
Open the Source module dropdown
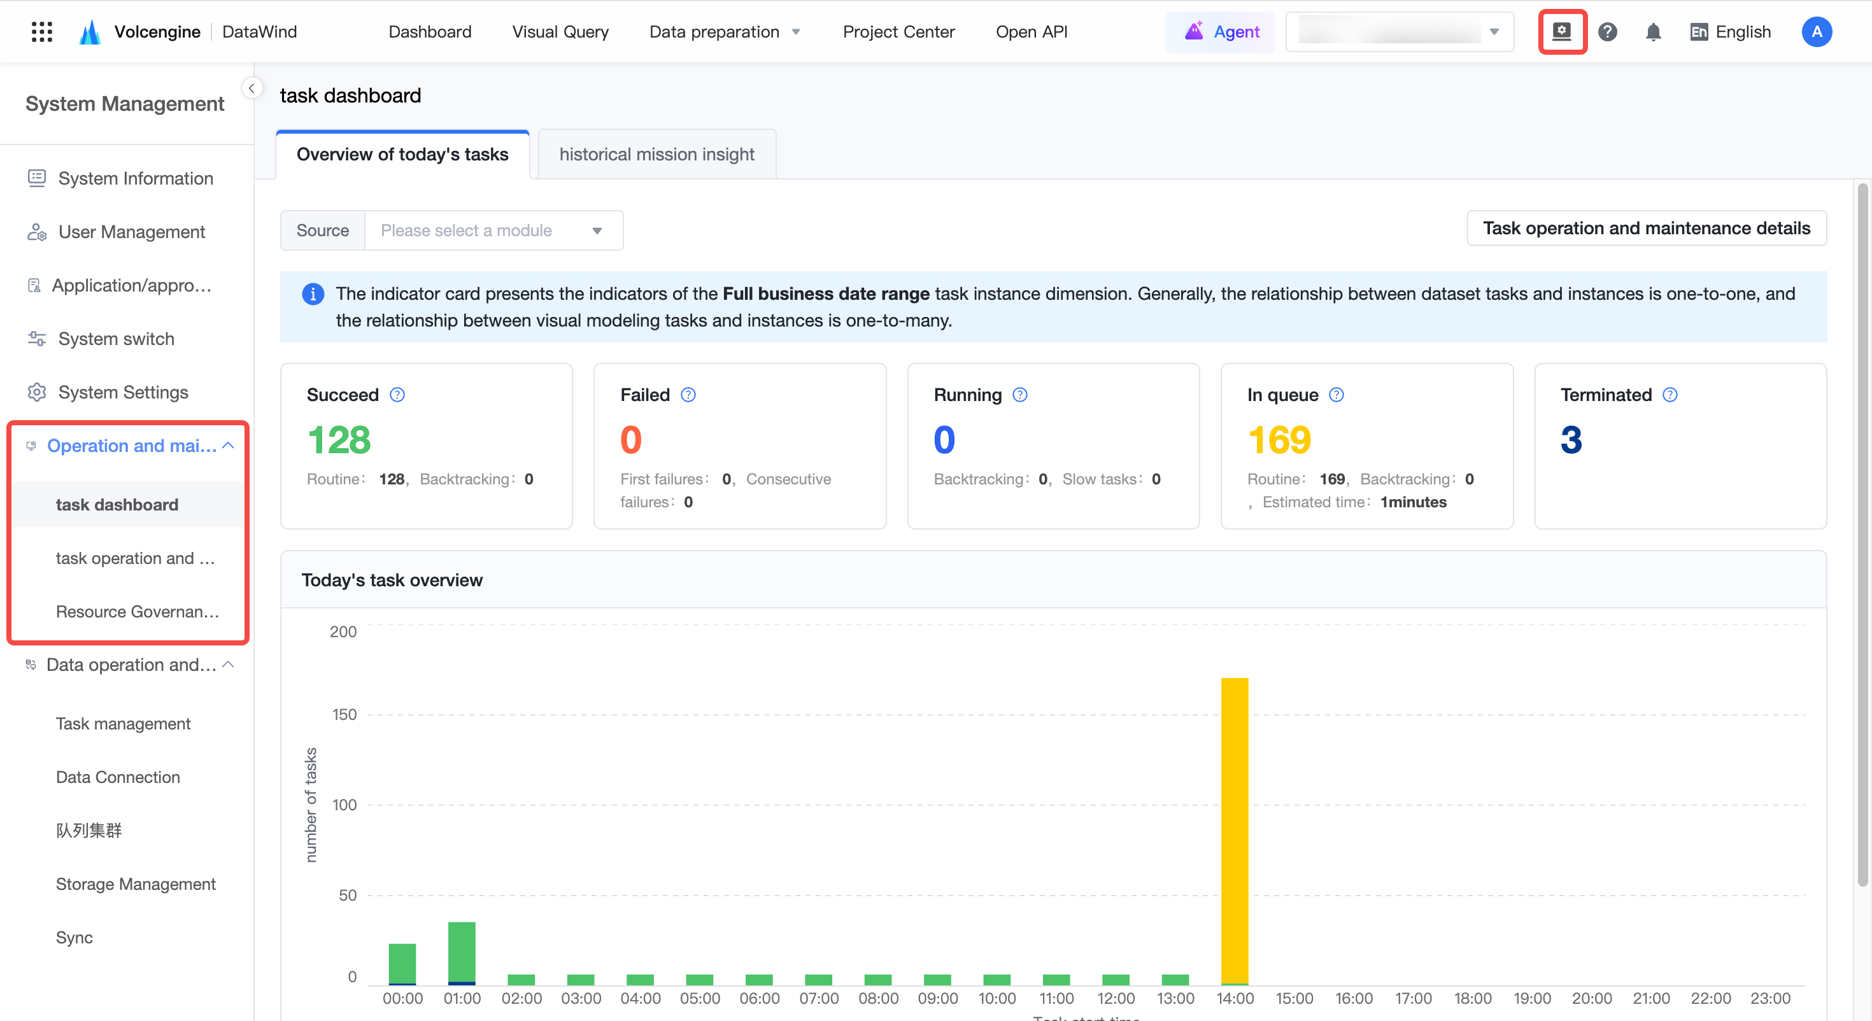(493, 230)
